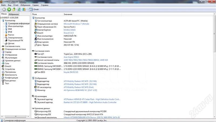The height and width of the screenshot is (122, 216).
Task: Click the users icon in toolbar
Action: 24,9
